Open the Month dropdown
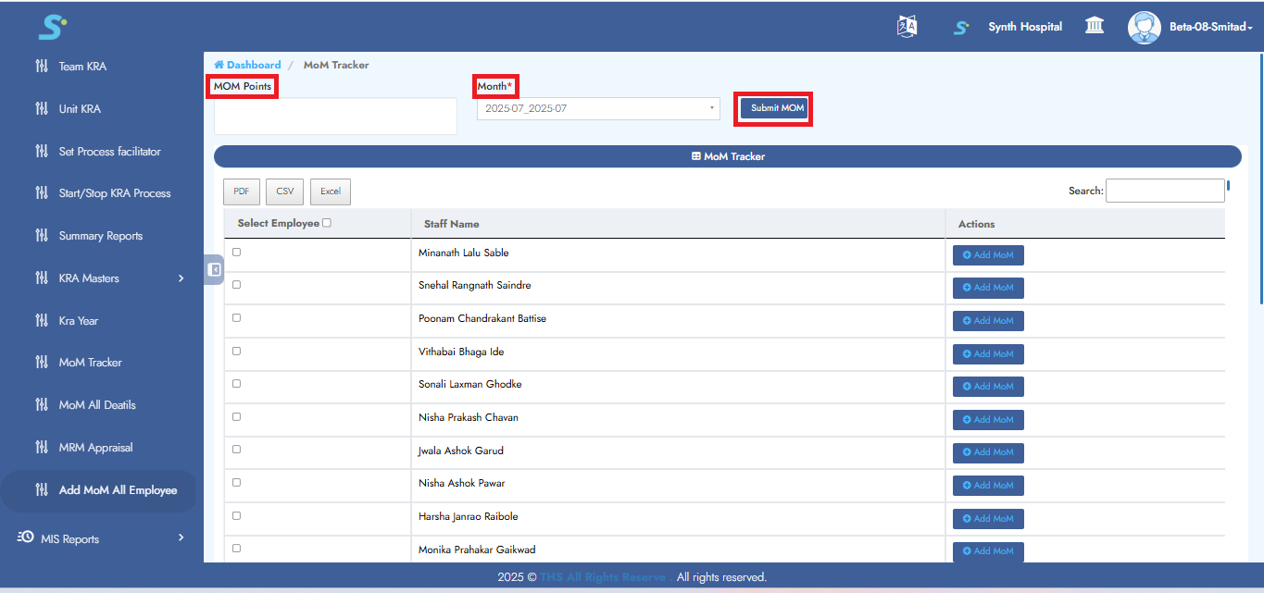This screenshot has width=1264, height=593. [597, 109]
